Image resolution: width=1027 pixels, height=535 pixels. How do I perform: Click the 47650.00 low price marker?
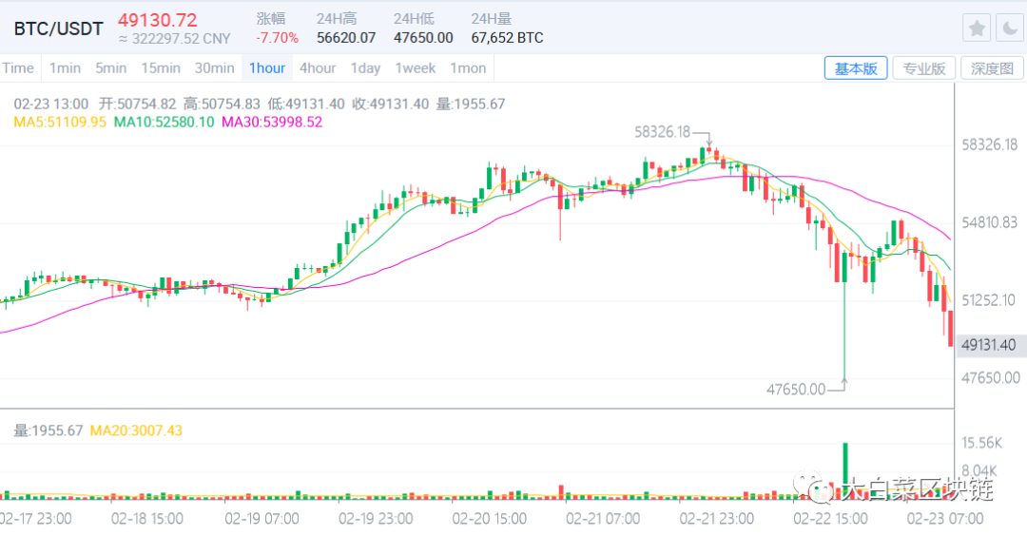pyautogui.click(x=796, y=388)
